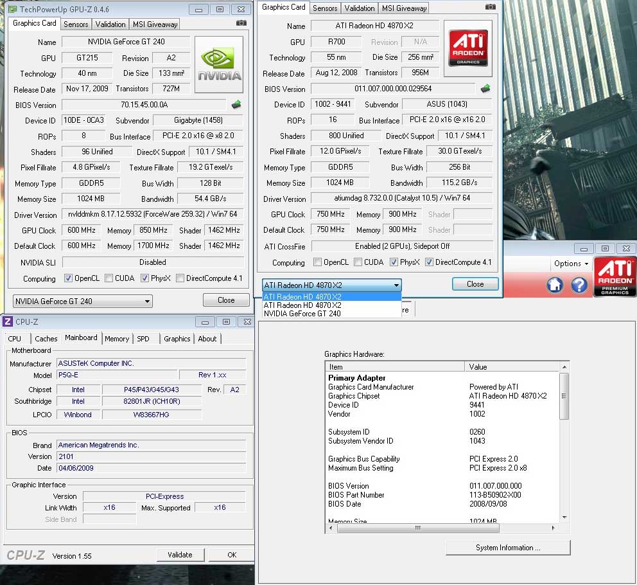Toggle CUDA checkbox in ATI GPU-Z window
This screenshot has width=637, height=585.
point(358,262)
